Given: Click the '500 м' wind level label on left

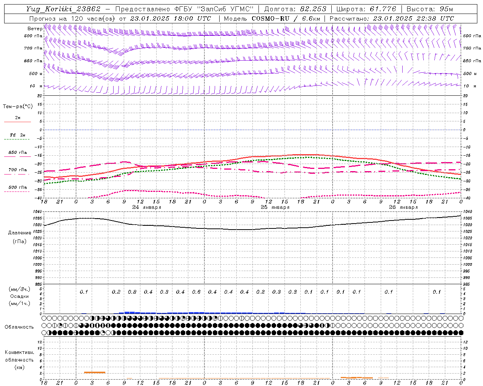Looking at the screenshot, I should pos(36,74).
